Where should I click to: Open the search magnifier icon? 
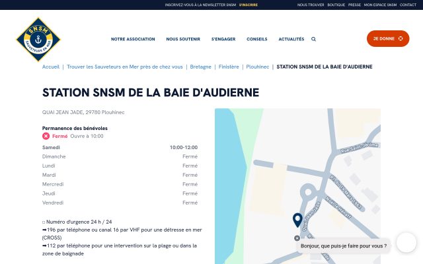(313, 39)
